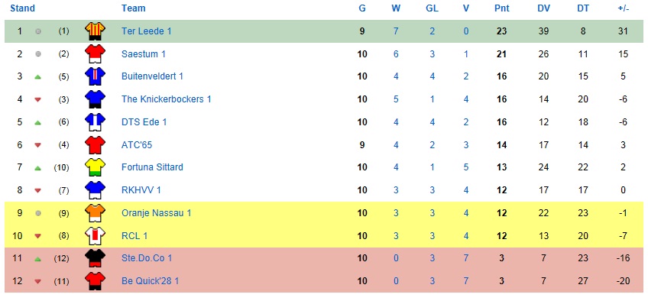
Task: Open the Saestum 1 team link
Action: pyautogui.click(x=144, y=54)
